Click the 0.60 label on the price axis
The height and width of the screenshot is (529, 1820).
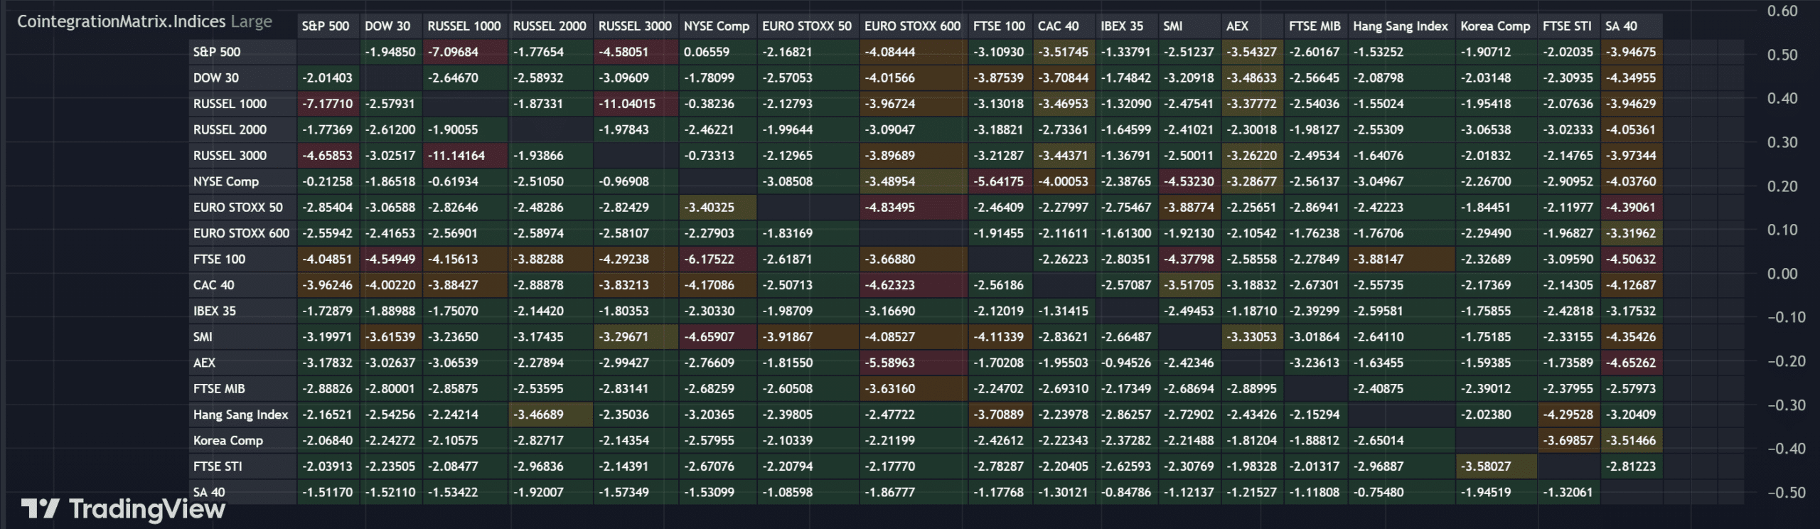[1782, 11]
